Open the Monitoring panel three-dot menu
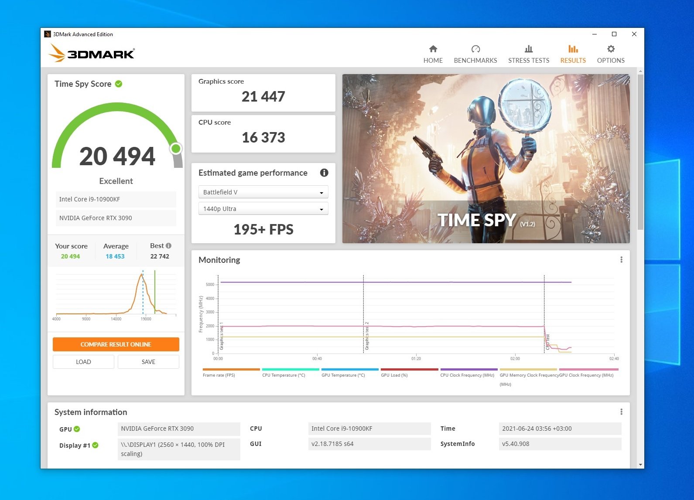Image resolution: width=694 pixels, height=500 pixels. [621, 260]
